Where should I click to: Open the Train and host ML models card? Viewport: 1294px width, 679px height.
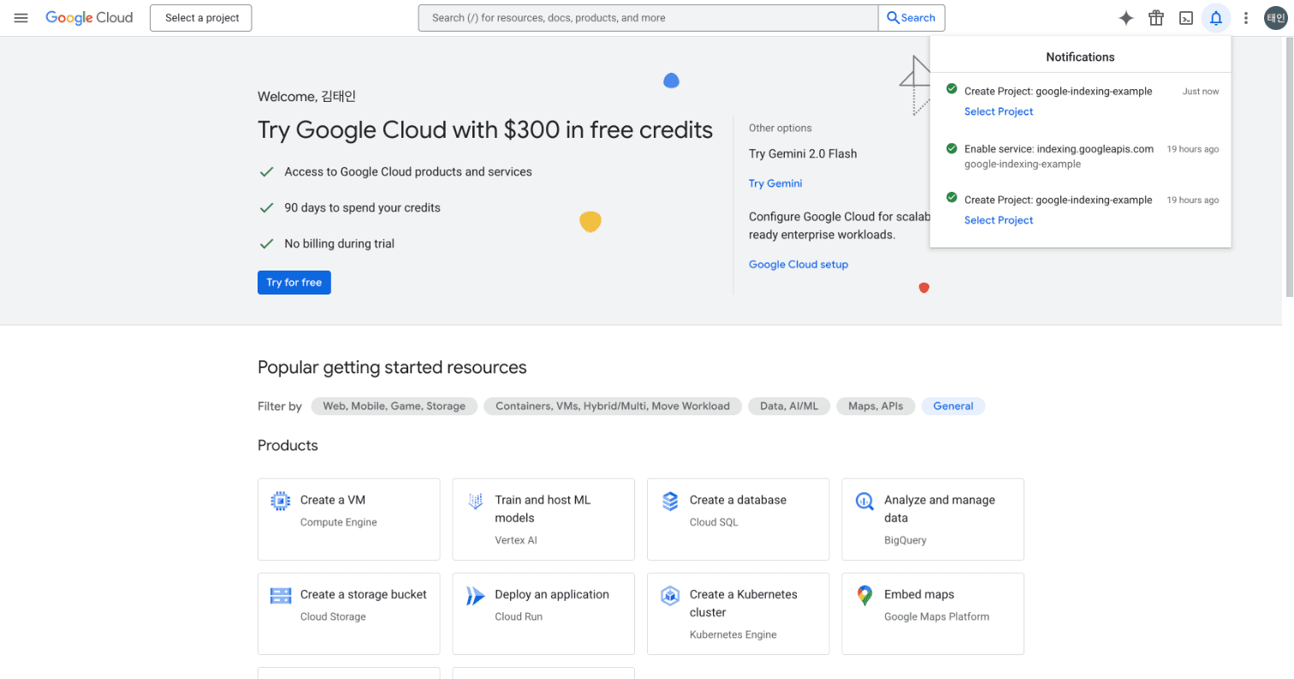[x=543, y=519]
